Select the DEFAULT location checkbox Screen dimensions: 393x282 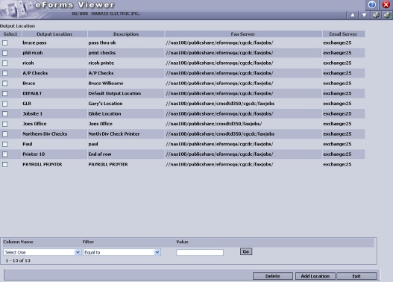tap(4, 93)
